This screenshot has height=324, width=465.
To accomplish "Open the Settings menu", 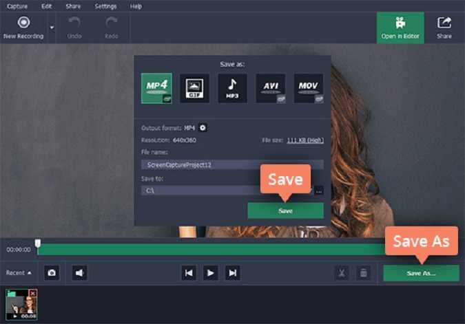I will pyautogui.click(x=105, y=6).
